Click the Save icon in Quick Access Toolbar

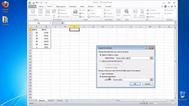tap(33, 3)
